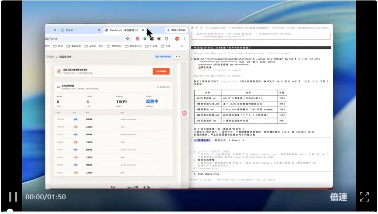Click the X浏览器插件.md table cell
The image size is (378, 214).
pyautogui.click(x=208, y=121)
